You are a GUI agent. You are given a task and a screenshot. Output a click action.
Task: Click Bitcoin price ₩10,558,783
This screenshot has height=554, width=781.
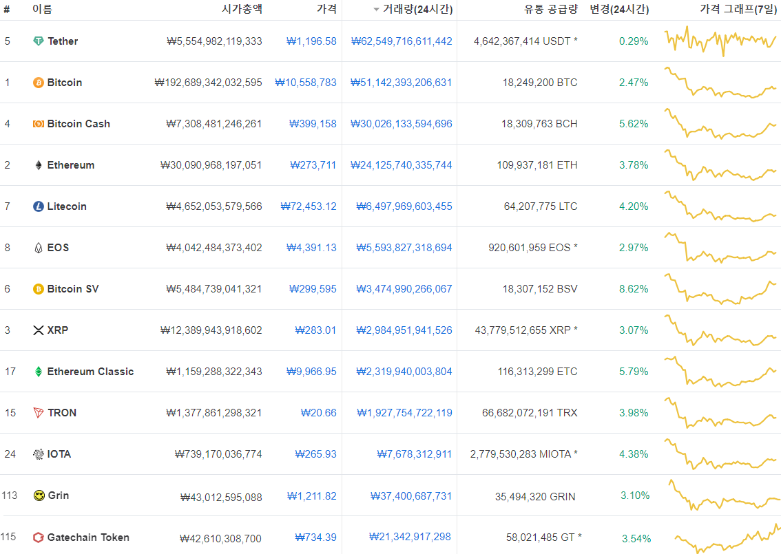(306, 83)
